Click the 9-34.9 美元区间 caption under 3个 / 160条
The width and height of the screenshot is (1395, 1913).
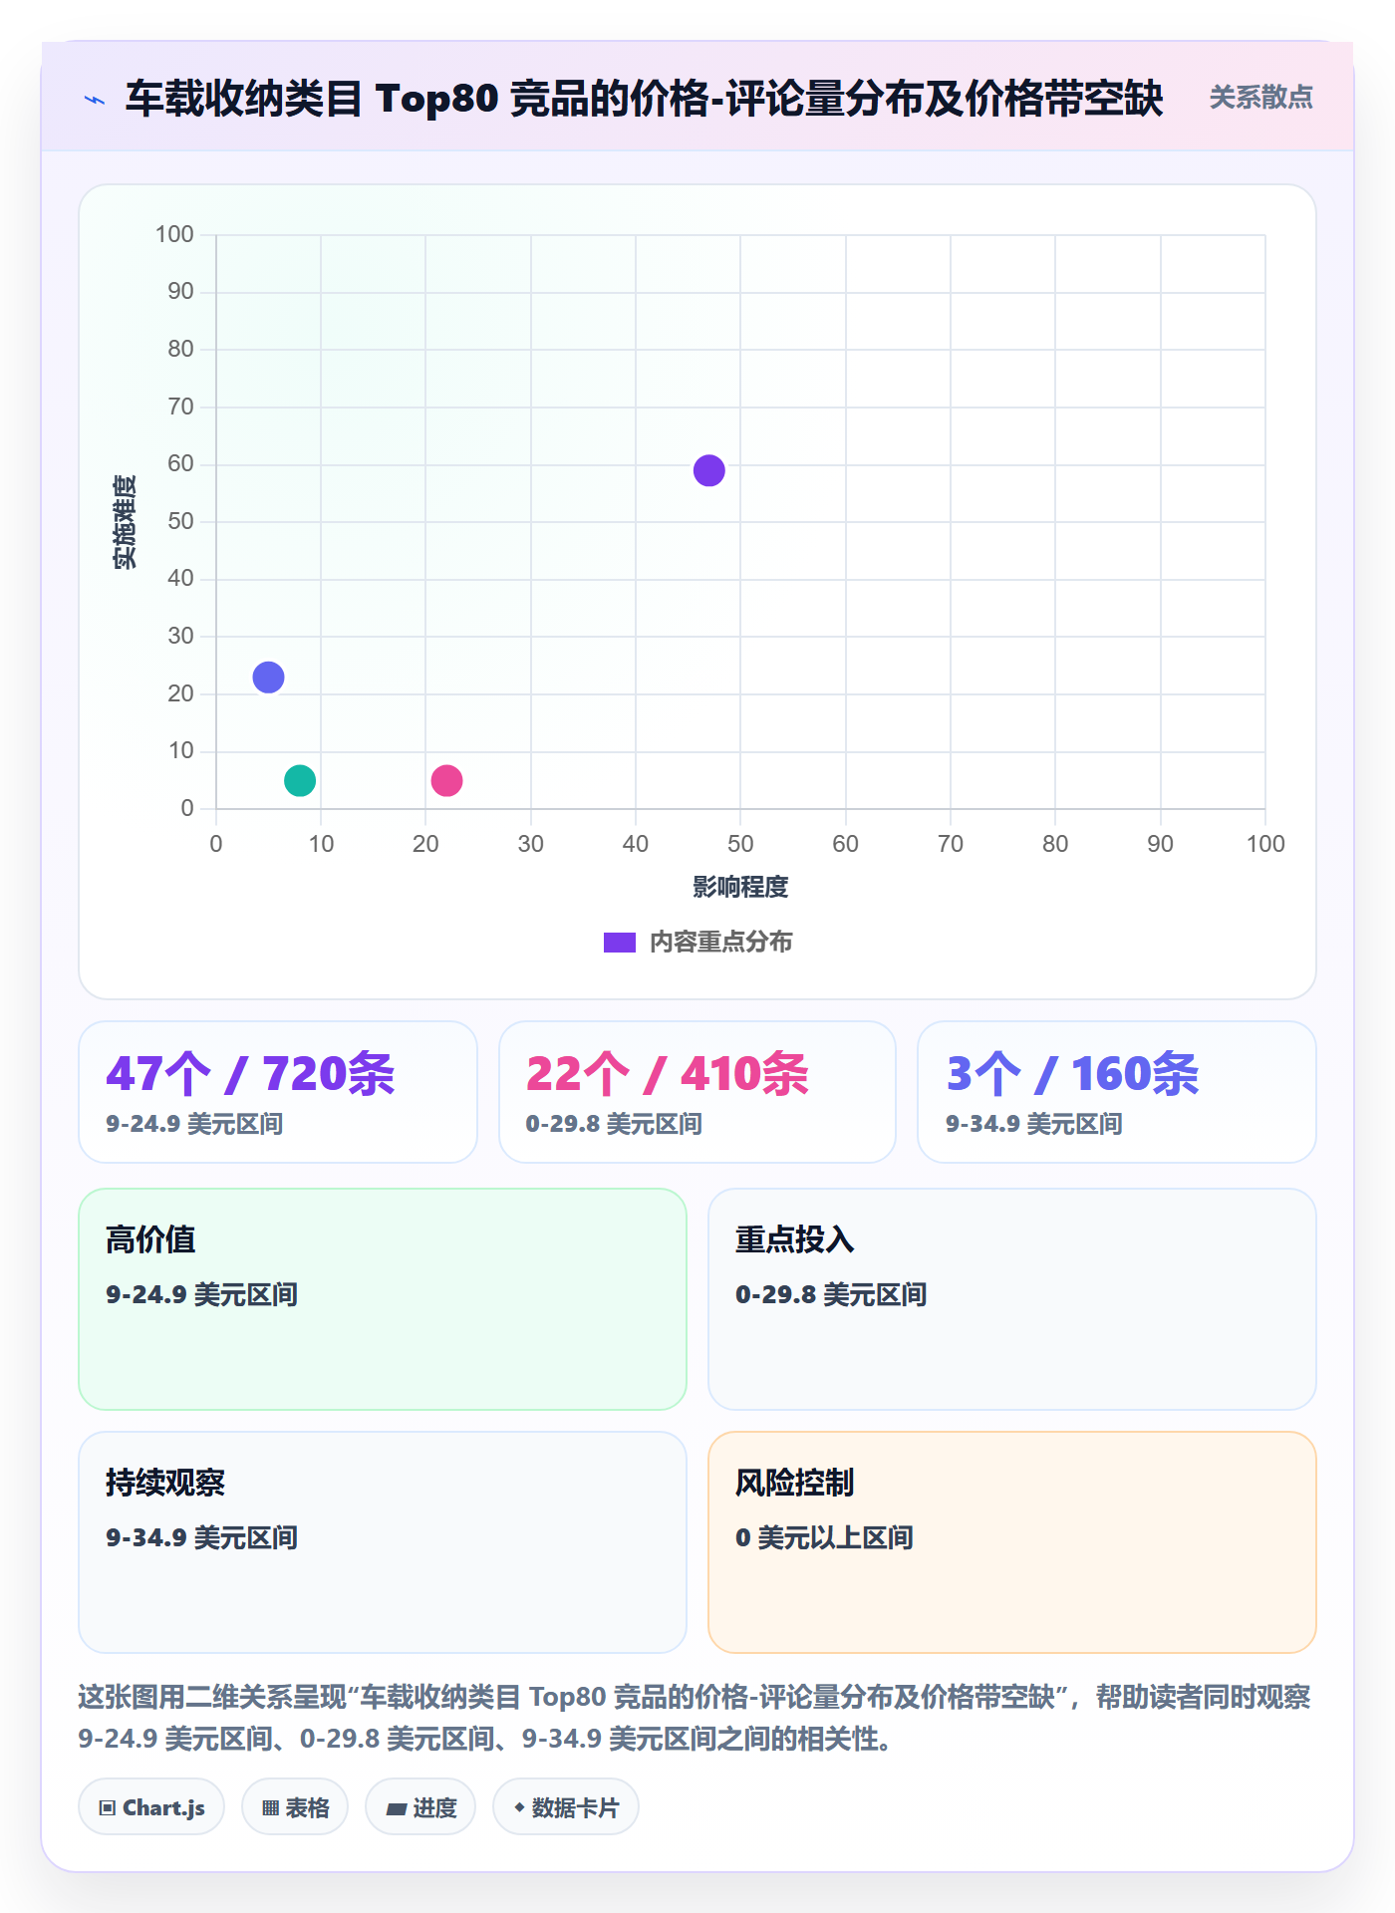coord(1034,1124)
